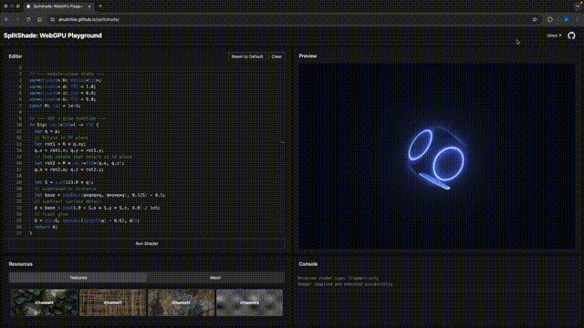Viewport: 584px width, 328px height.
Task: Open the GitHub repository icon
Action: click(x=571, y=36)
